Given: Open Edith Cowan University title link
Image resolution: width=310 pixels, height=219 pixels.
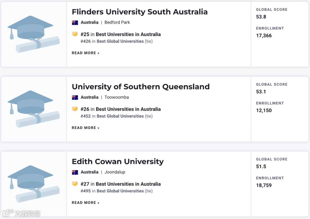Looking at the screenshot, I should pyautogui.click(x=118, y=161).
